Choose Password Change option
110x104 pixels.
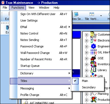41,46
